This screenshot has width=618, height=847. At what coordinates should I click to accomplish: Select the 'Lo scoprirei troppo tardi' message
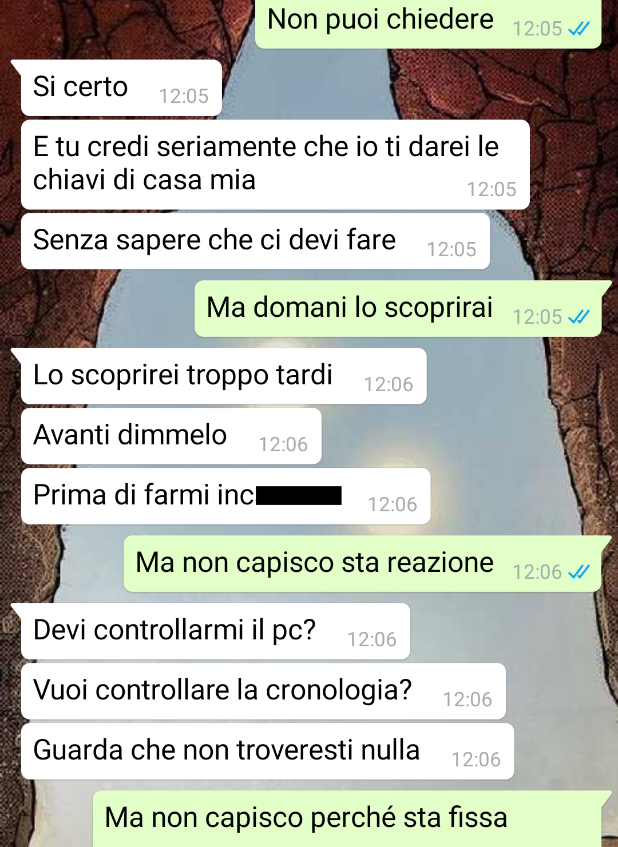pyautogui.click(x=223, y=376)
